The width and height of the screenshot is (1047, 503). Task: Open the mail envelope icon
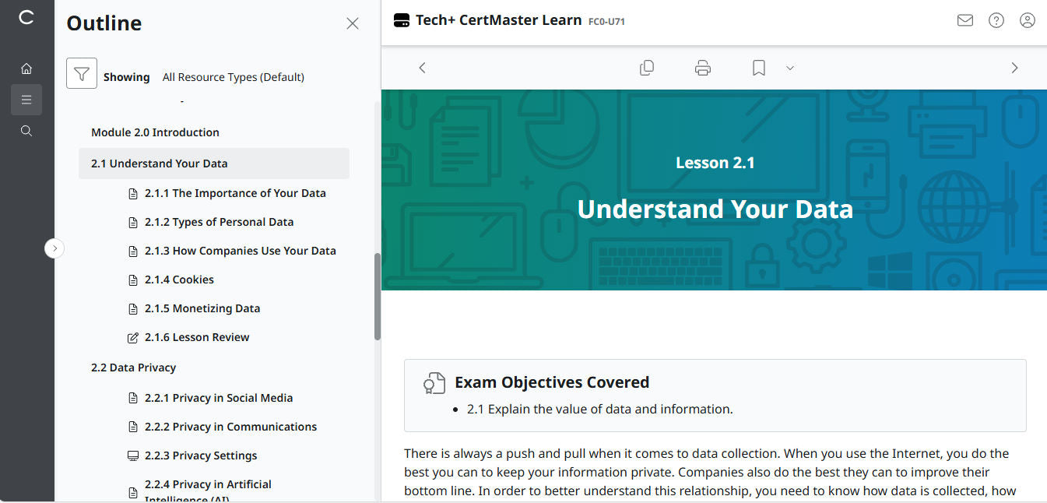click(x=965, y=21)
